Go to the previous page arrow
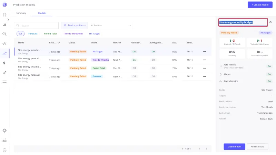The height and width of the screenshot is (155, 276). pyautogui.click(x=199, y=149)
